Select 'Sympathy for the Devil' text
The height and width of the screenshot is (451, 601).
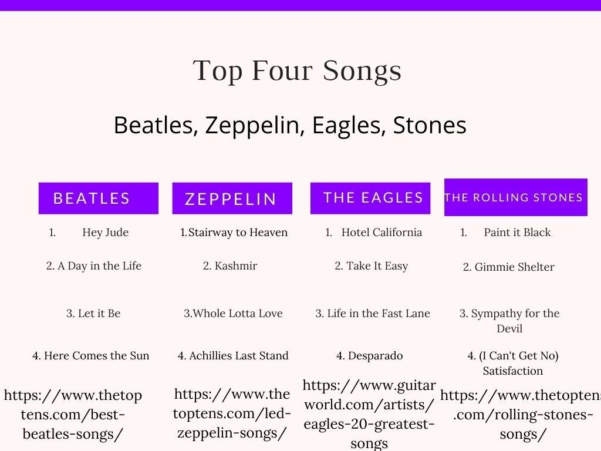coord(509,321)
